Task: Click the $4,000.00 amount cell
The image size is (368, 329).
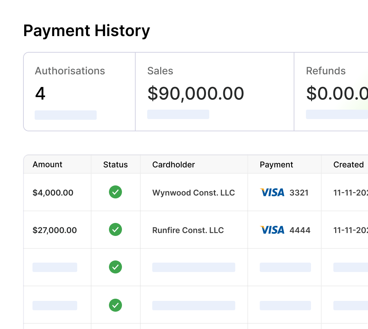Action: pos(53,193)
